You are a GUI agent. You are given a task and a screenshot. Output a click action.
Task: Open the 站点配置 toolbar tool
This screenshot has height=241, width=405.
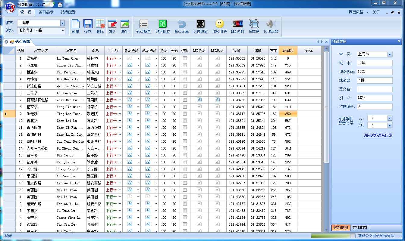[143, 26]
